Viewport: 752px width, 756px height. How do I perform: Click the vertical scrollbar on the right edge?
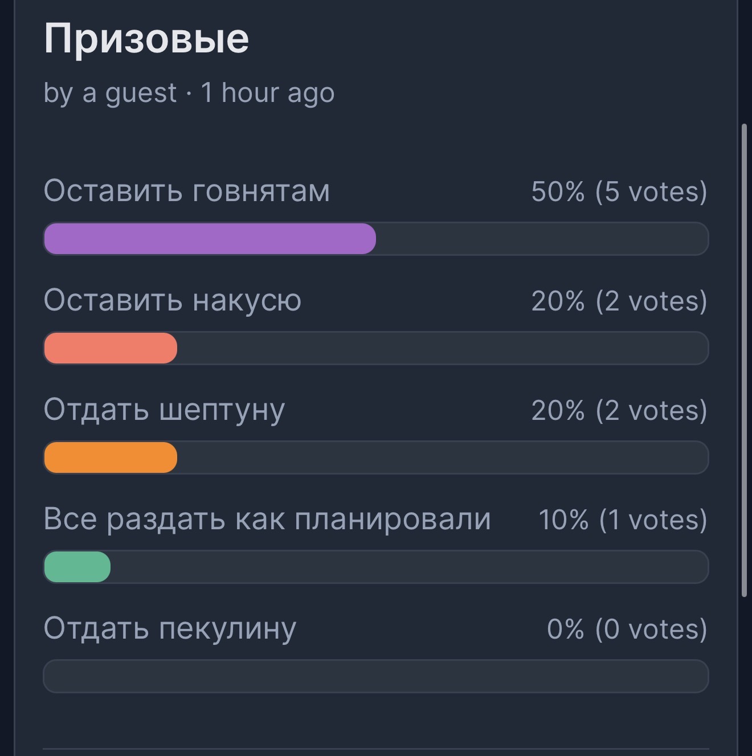(x=744, y=360)
